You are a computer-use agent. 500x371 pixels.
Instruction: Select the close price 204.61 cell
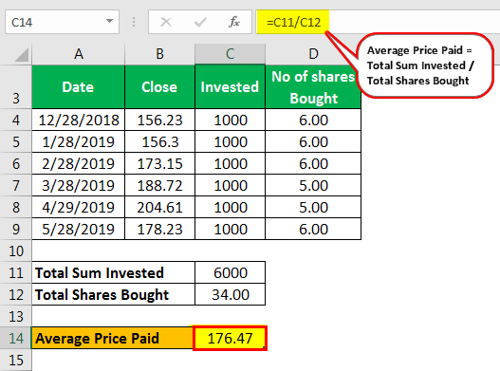pyautogui.click(x=159, y=208)
